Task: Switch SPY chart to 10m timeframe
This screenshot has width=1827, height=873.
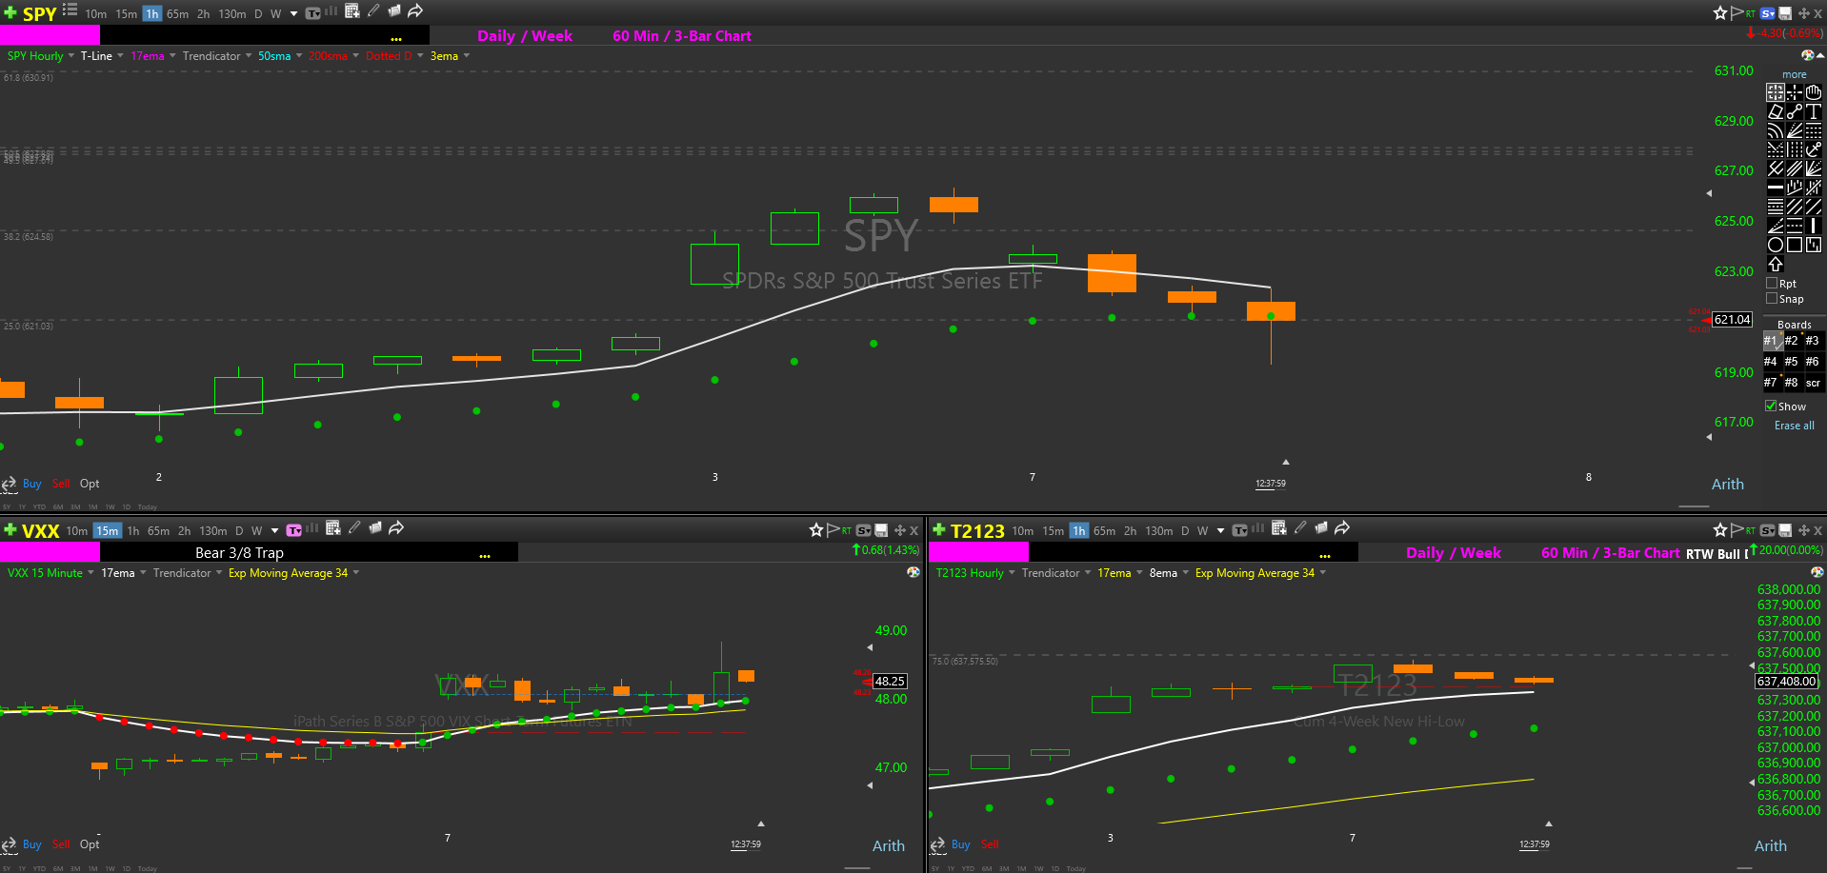Action: point(95,14)
